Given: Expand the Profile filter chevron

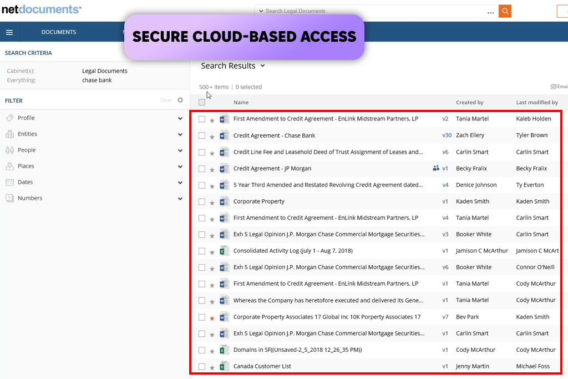Looking at the screenshot, I should tap(180, 119).
